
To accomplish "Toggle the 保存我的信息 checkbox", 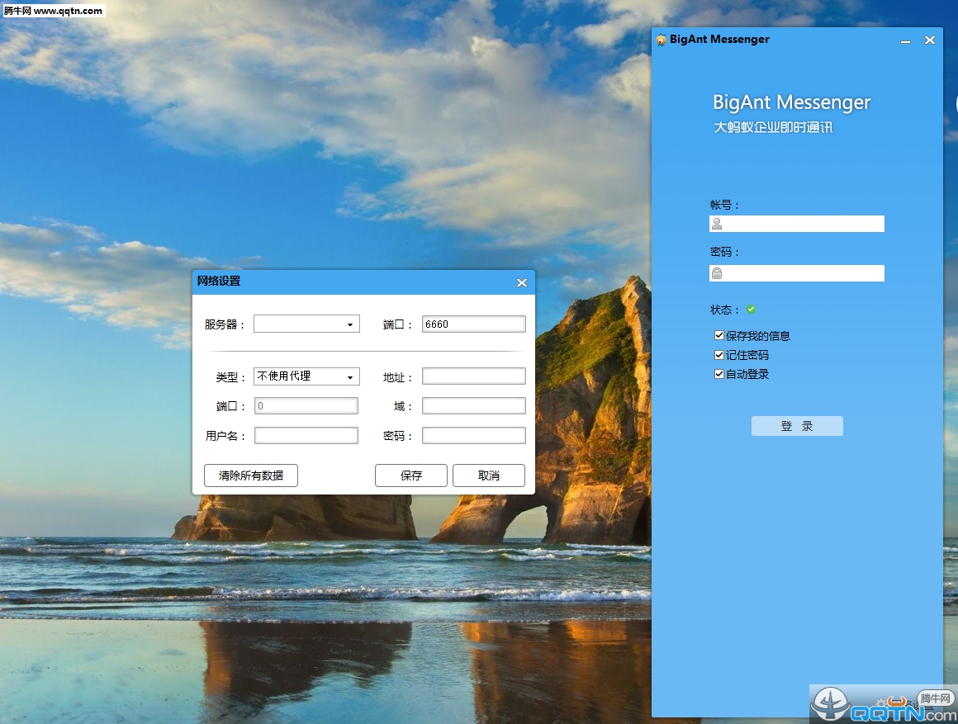I will click(719, 335).
